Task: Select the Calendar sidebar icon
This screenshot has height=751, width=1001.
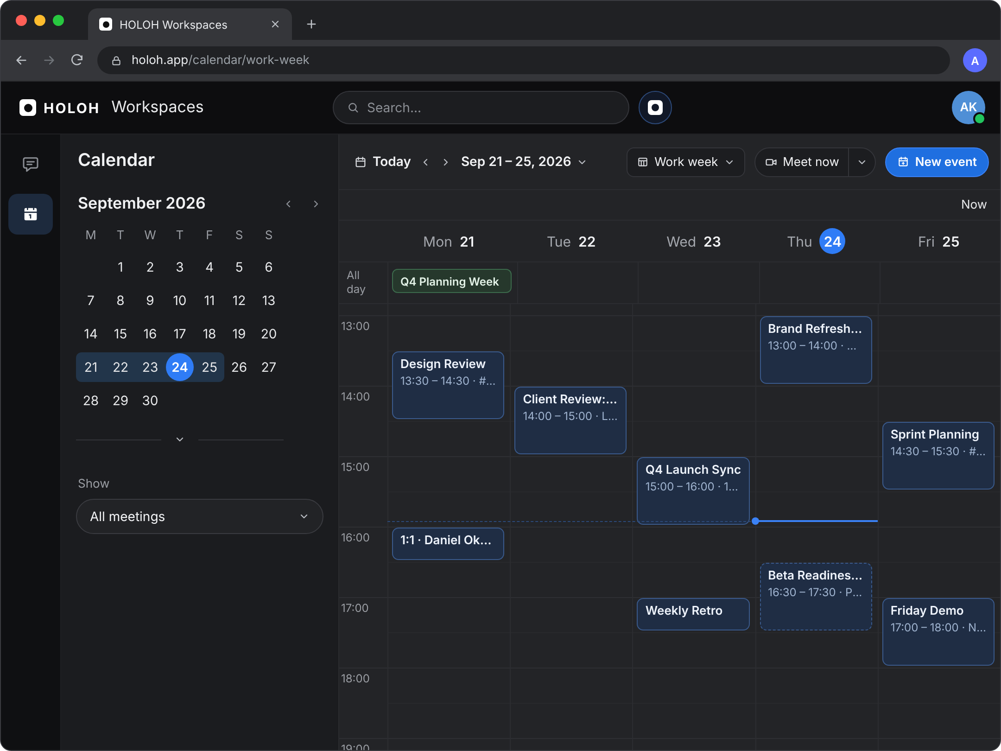Action: pos(31,214)
